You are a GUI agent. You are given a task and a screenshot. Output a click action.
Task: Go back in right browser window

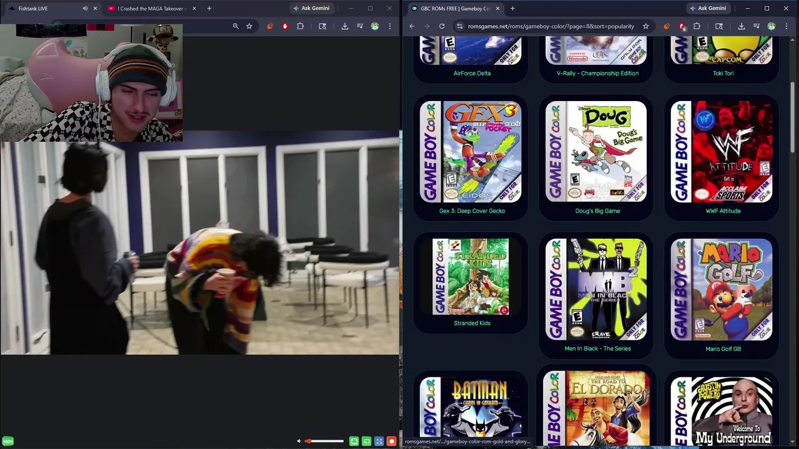412,26
